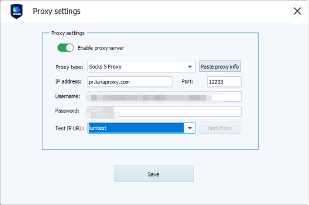This screenshot has width=309, height=205.
Task: Toggle the Enable proxy server switch
Action: [65, 48]
